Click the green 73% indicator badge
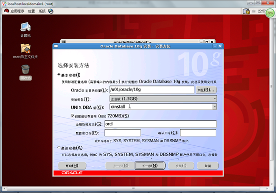276x193 pixels. coord(270,13)
